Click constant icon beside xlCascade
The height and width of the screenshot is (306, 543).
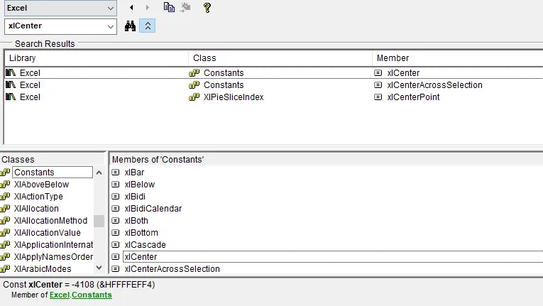point(115,245)
